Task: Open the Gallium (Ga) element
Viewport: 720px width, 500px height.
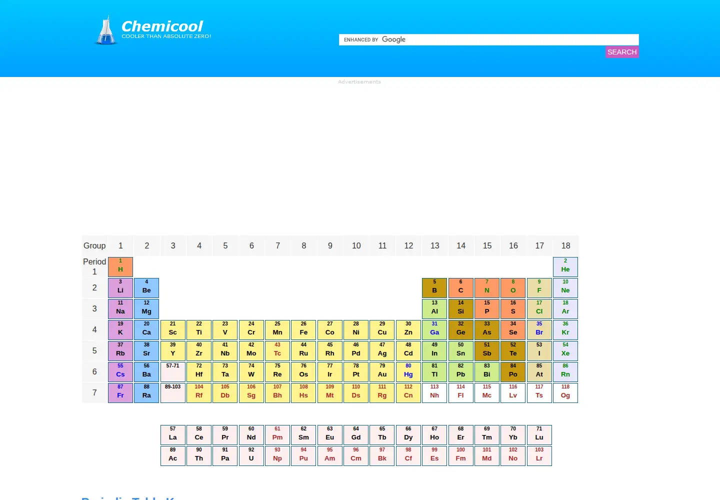Action: (434, 330)
